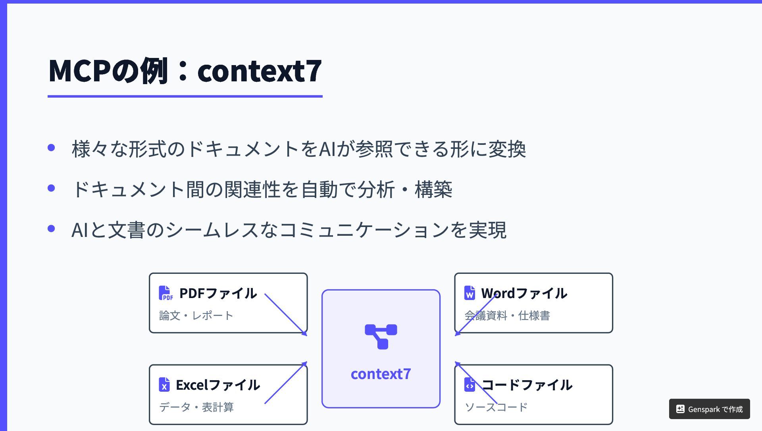This screenshot has height=431, width=762.
Task: Click the "Excelファイル" heading text
Action: [217, 385]
